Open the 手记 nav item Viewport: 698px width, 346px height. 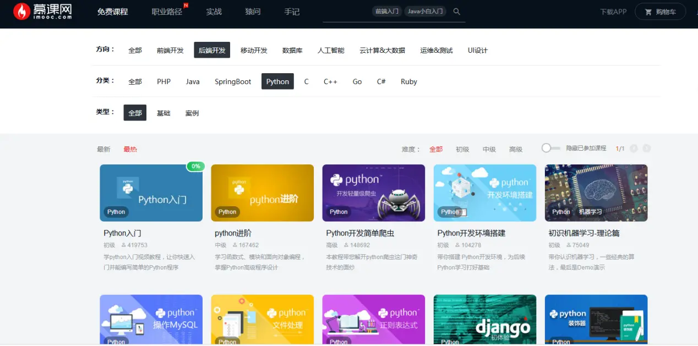tap(292, 12)
